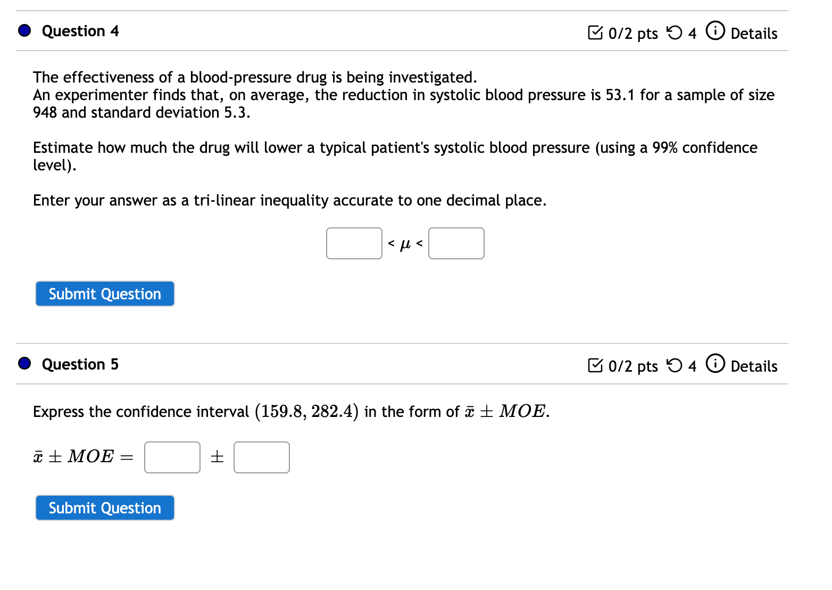Click Submit Question for the blood-pressure drug problem
The image size is (832, 590).
pyautogui.click(x=104, y=293)
